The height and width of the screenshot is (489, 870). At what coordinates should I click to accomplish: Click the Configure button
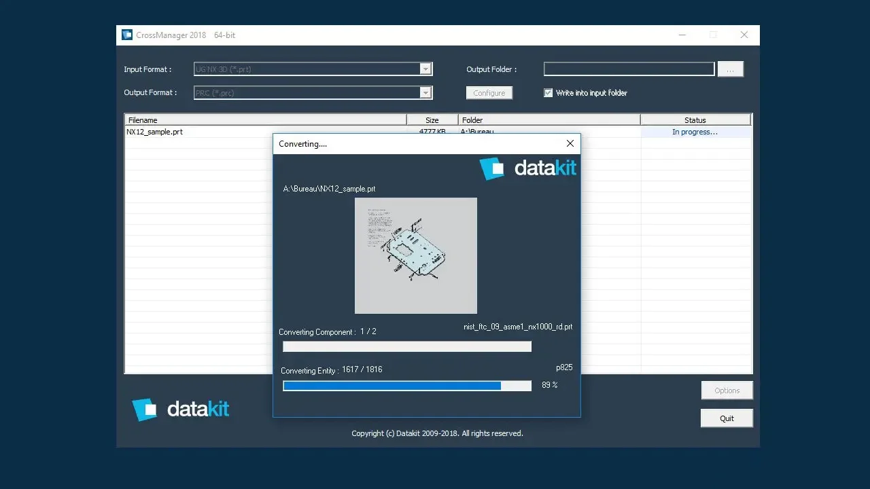point(489,93)
